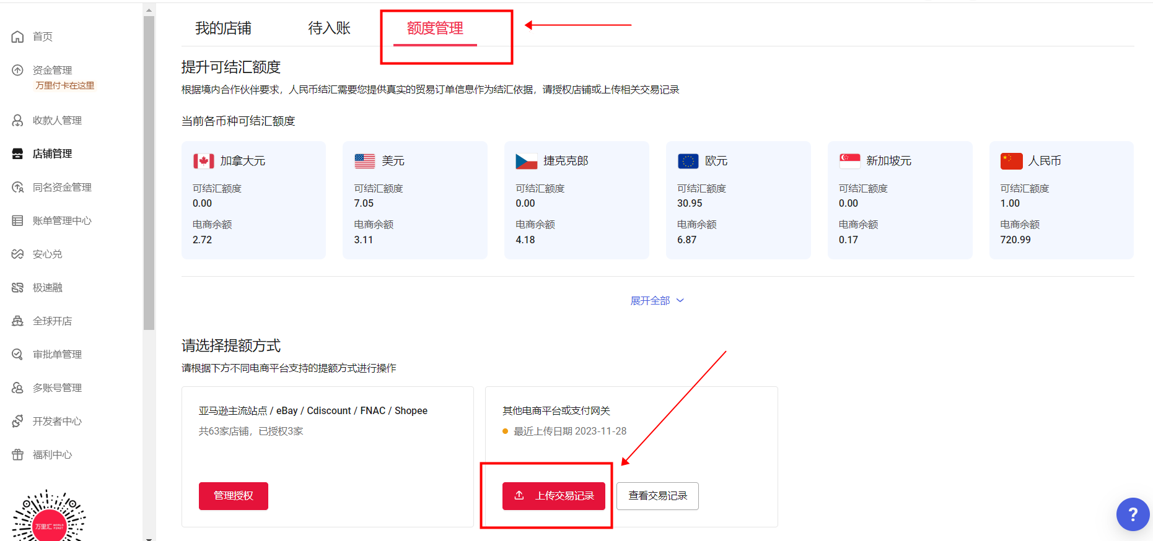This screenshot has width=1153, height=541.
Task: Click the 全球开店 sidebar icon
Action: (17, 321)
